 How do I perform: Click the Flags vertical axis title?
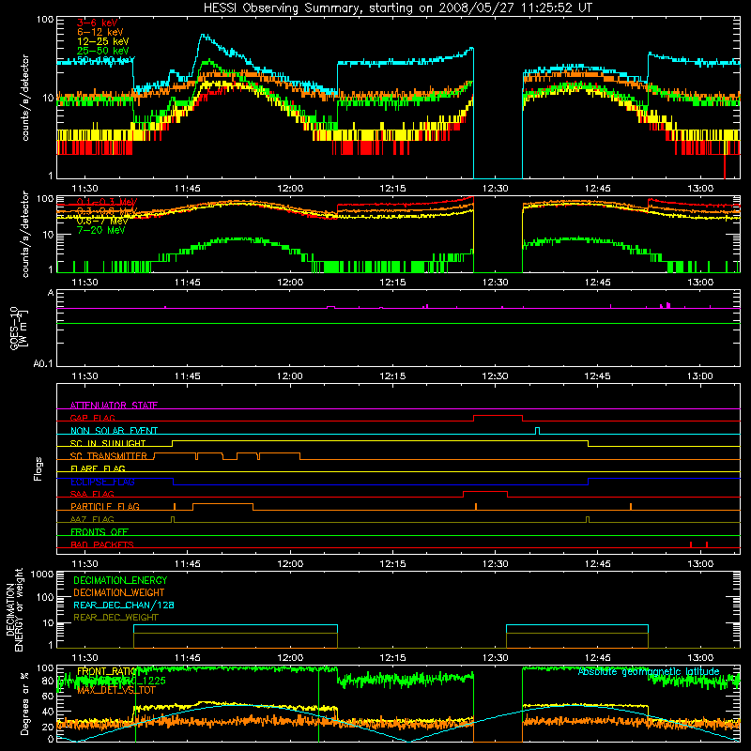tap(38, 468)
